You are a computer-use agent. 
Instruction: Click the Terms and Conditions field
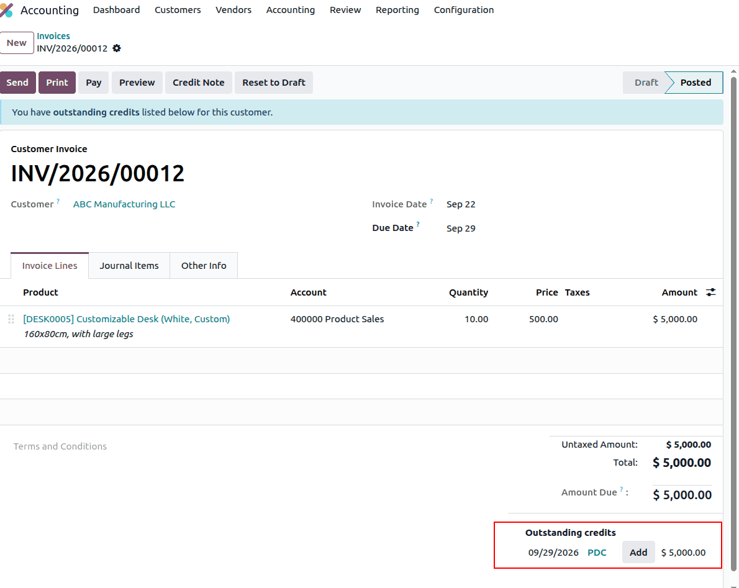[x=60, y=446]
